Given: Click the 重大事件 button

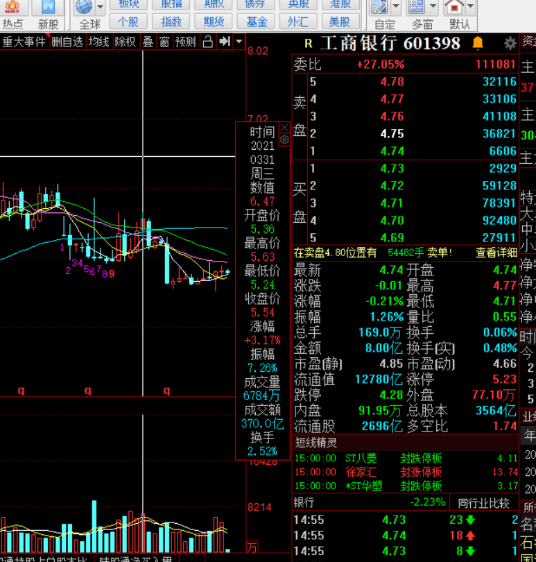Looking at the screenshot, I should click(24, 42).
